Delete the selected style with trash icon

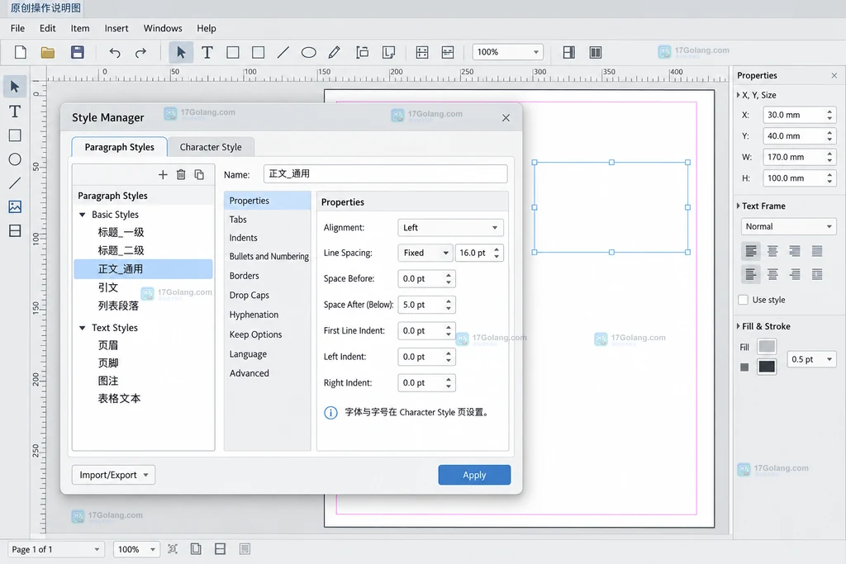point(181,174)
